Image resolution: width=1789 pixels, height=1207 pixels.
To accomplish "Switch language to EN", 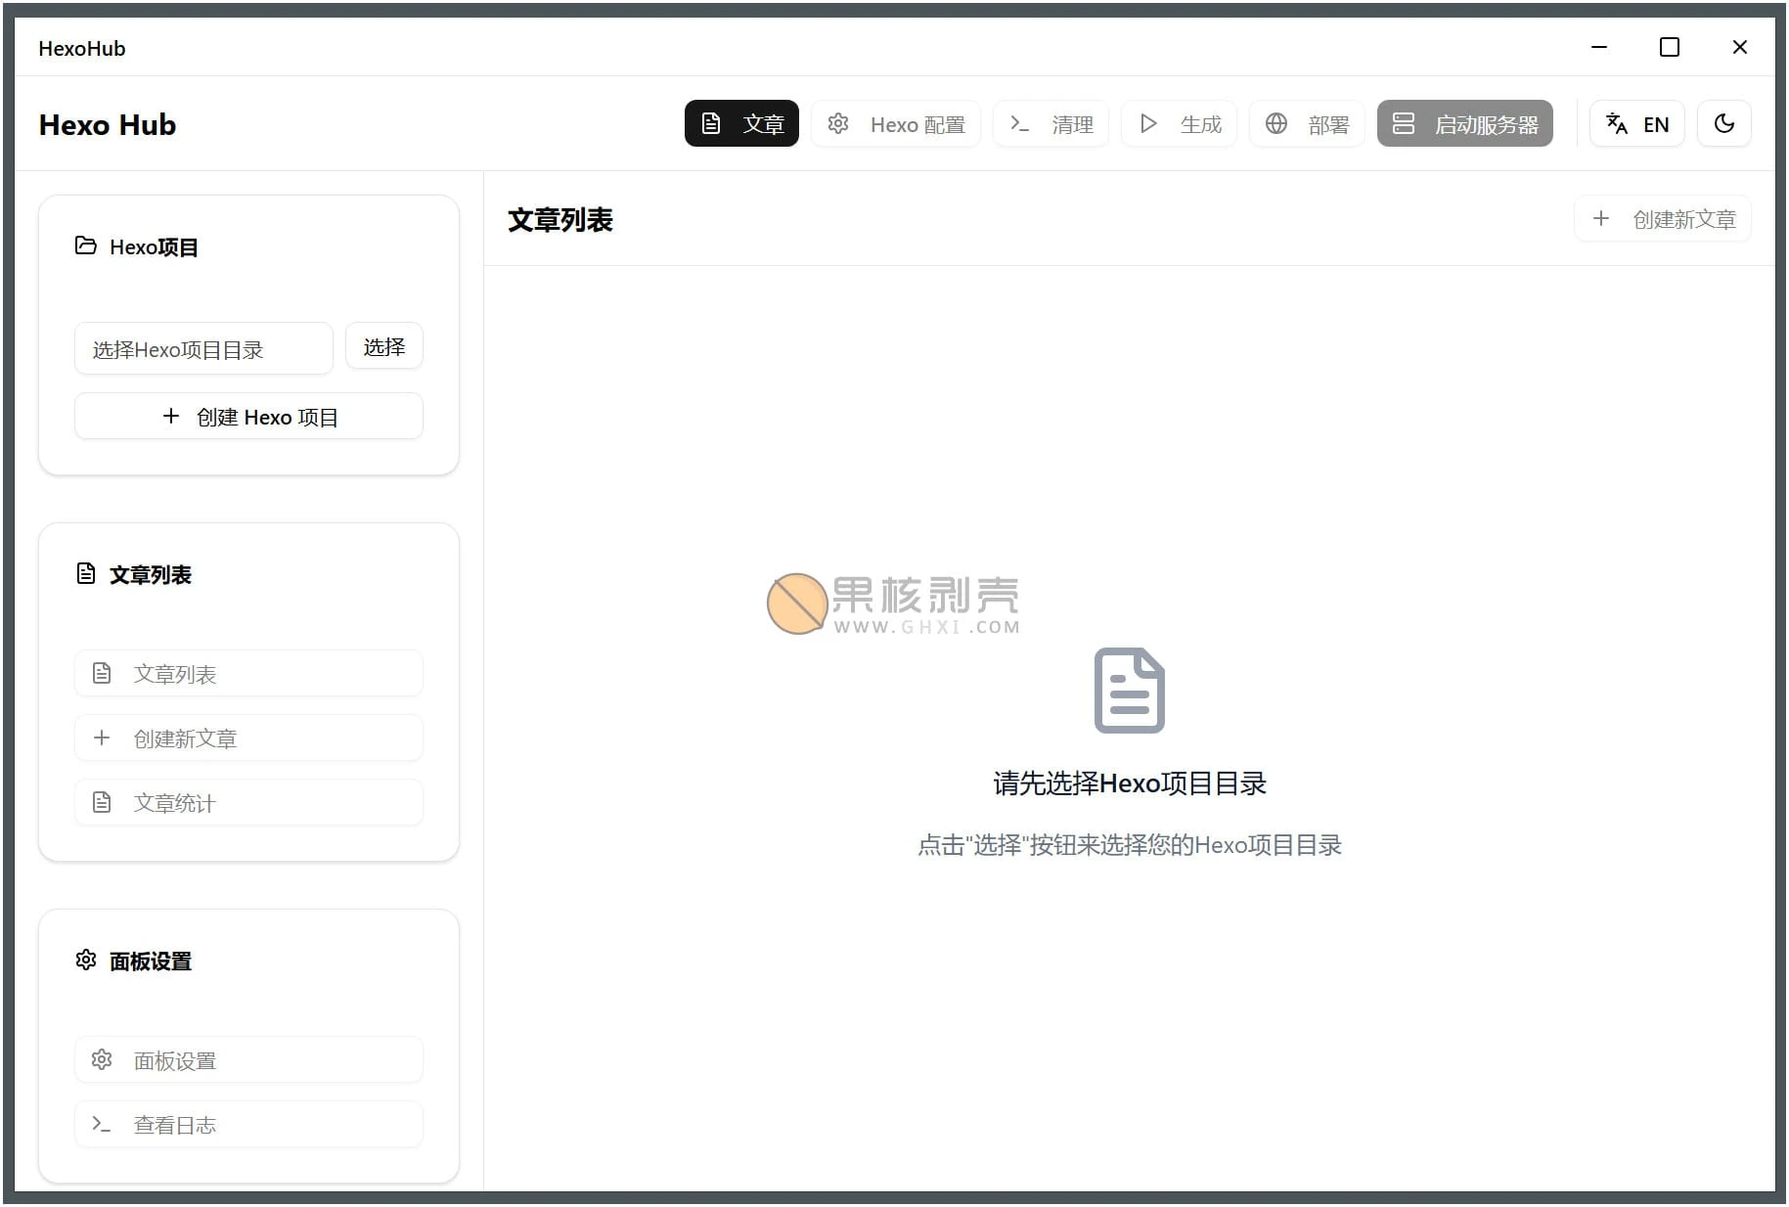I will (1636, 124).
